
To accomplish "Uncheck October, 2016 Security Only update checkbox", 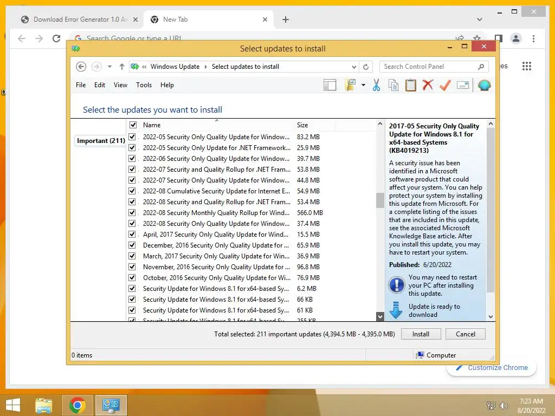I will 132,278.
